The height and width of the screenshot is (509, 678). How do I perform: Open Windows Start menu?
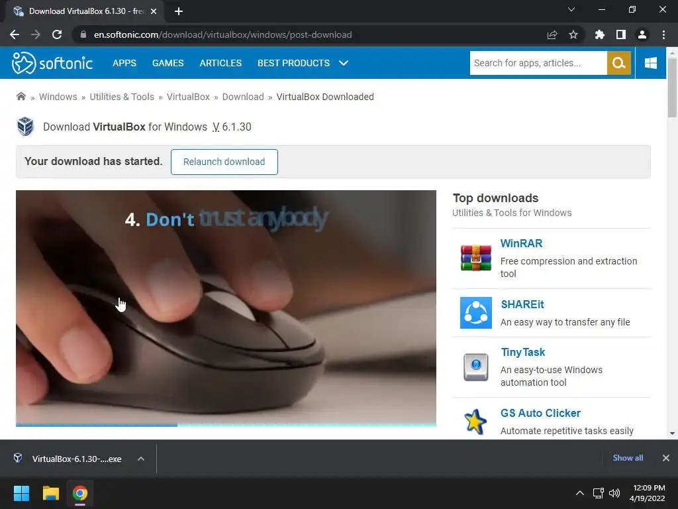[x=21, y=493]
